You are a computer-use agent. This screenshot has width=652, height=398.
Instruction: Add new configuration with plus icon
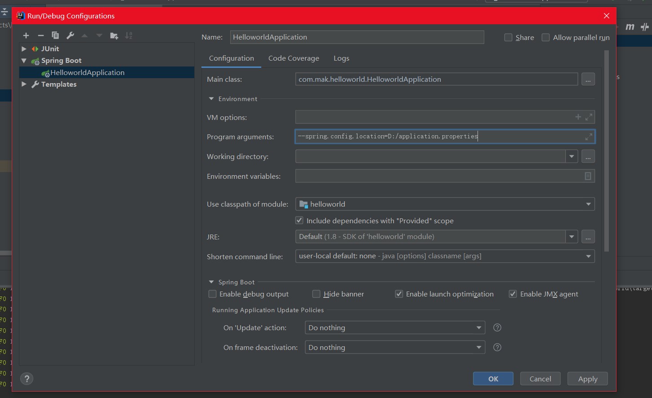point(26,35)
